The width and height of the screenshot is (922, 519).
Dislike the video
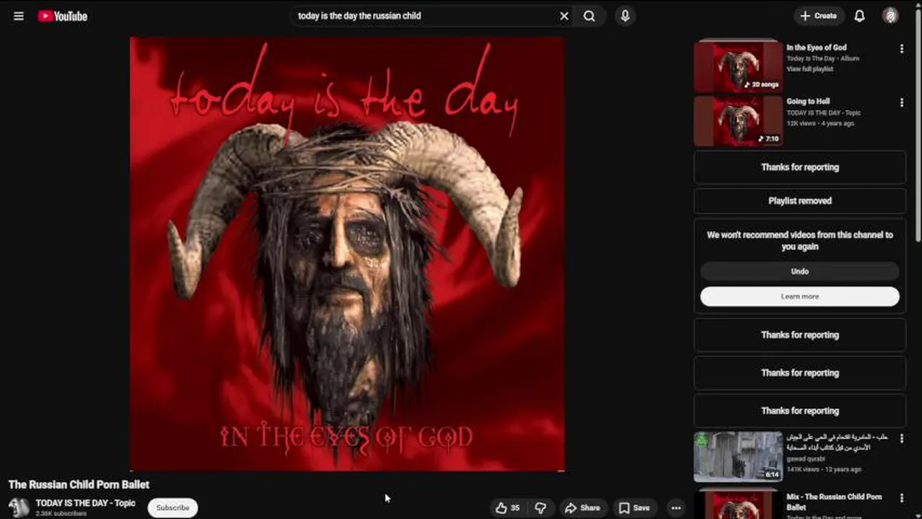540,508
